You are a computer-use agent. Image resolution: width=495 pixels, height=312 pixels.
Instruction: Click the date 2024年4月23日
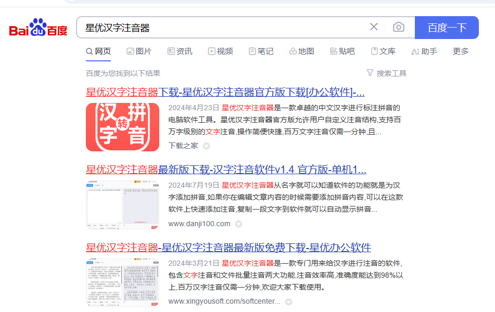click(194, 108)
